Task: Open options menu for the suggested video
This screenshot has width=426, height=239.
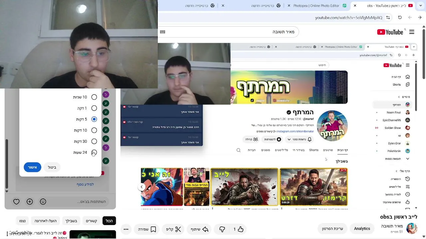Action: [7, 234]
